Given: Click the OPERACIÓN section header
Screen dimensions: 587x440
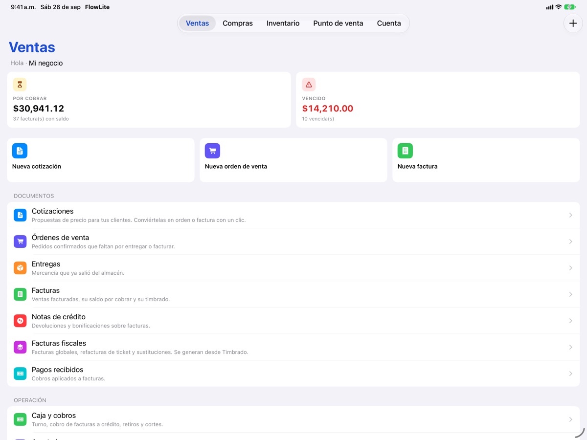Looking at the screenshot, I should coord(30,400).
